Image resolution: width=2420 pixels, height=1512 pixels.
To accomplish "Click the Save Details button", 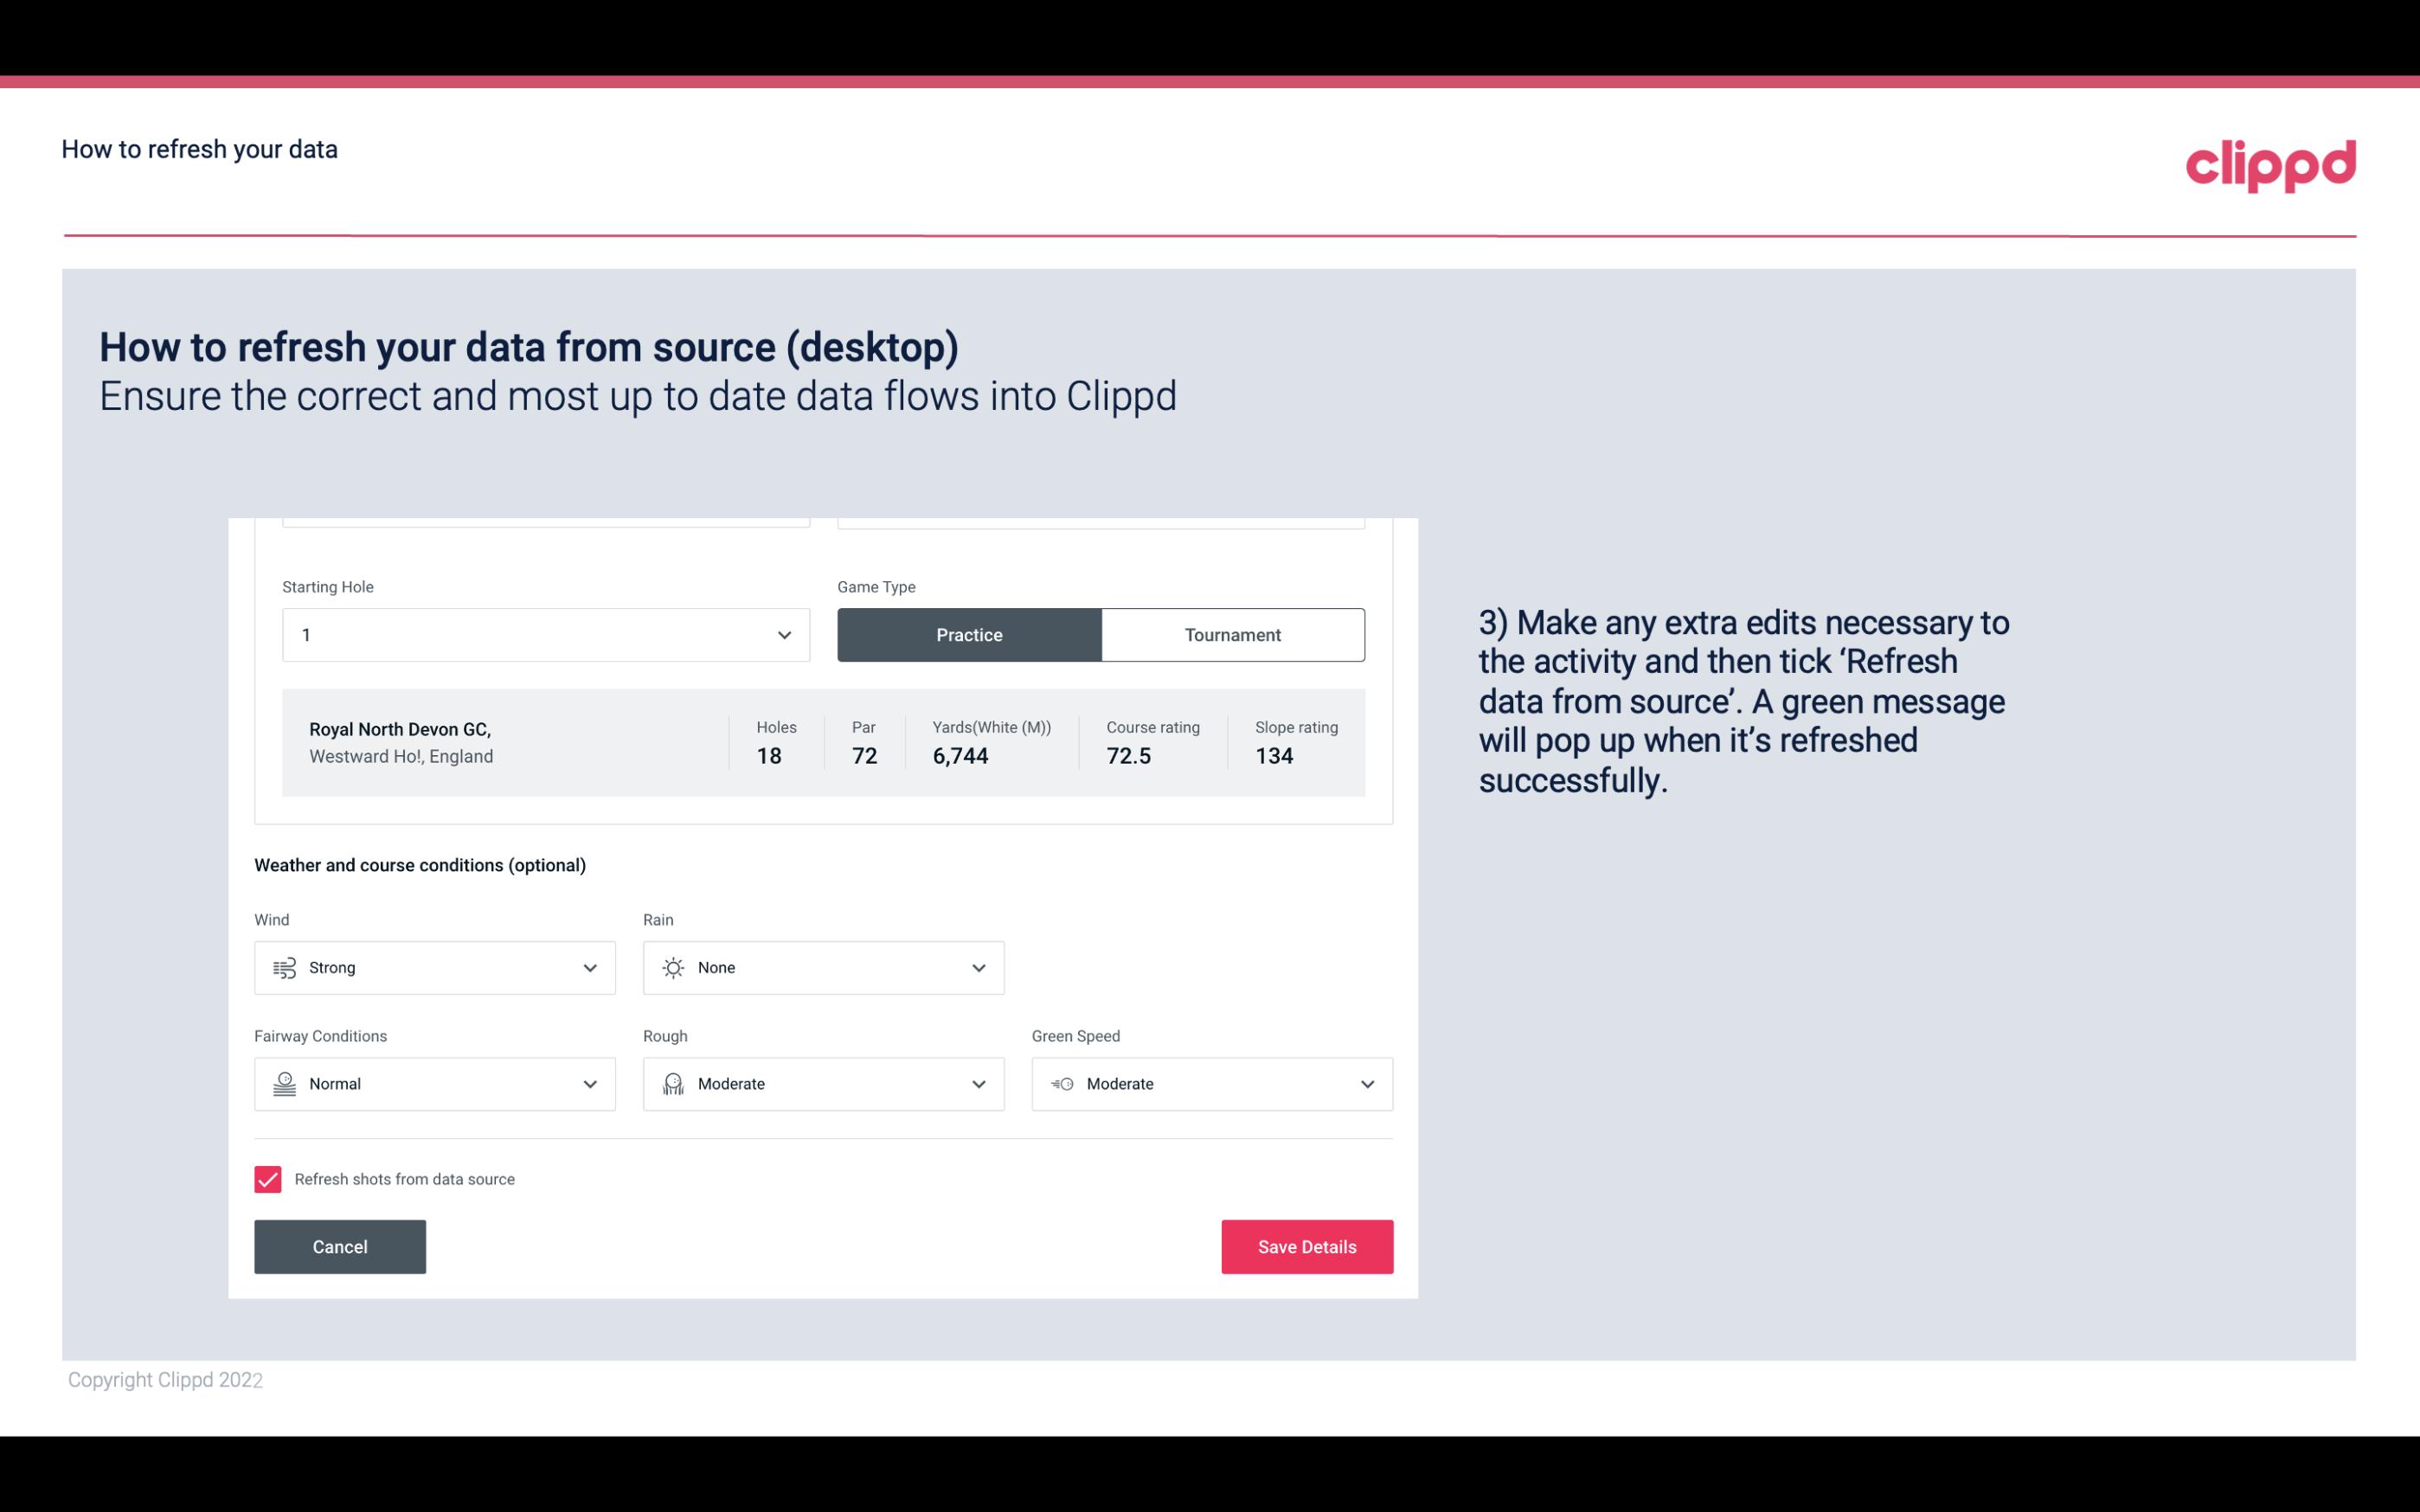I will point(1306,1246).
